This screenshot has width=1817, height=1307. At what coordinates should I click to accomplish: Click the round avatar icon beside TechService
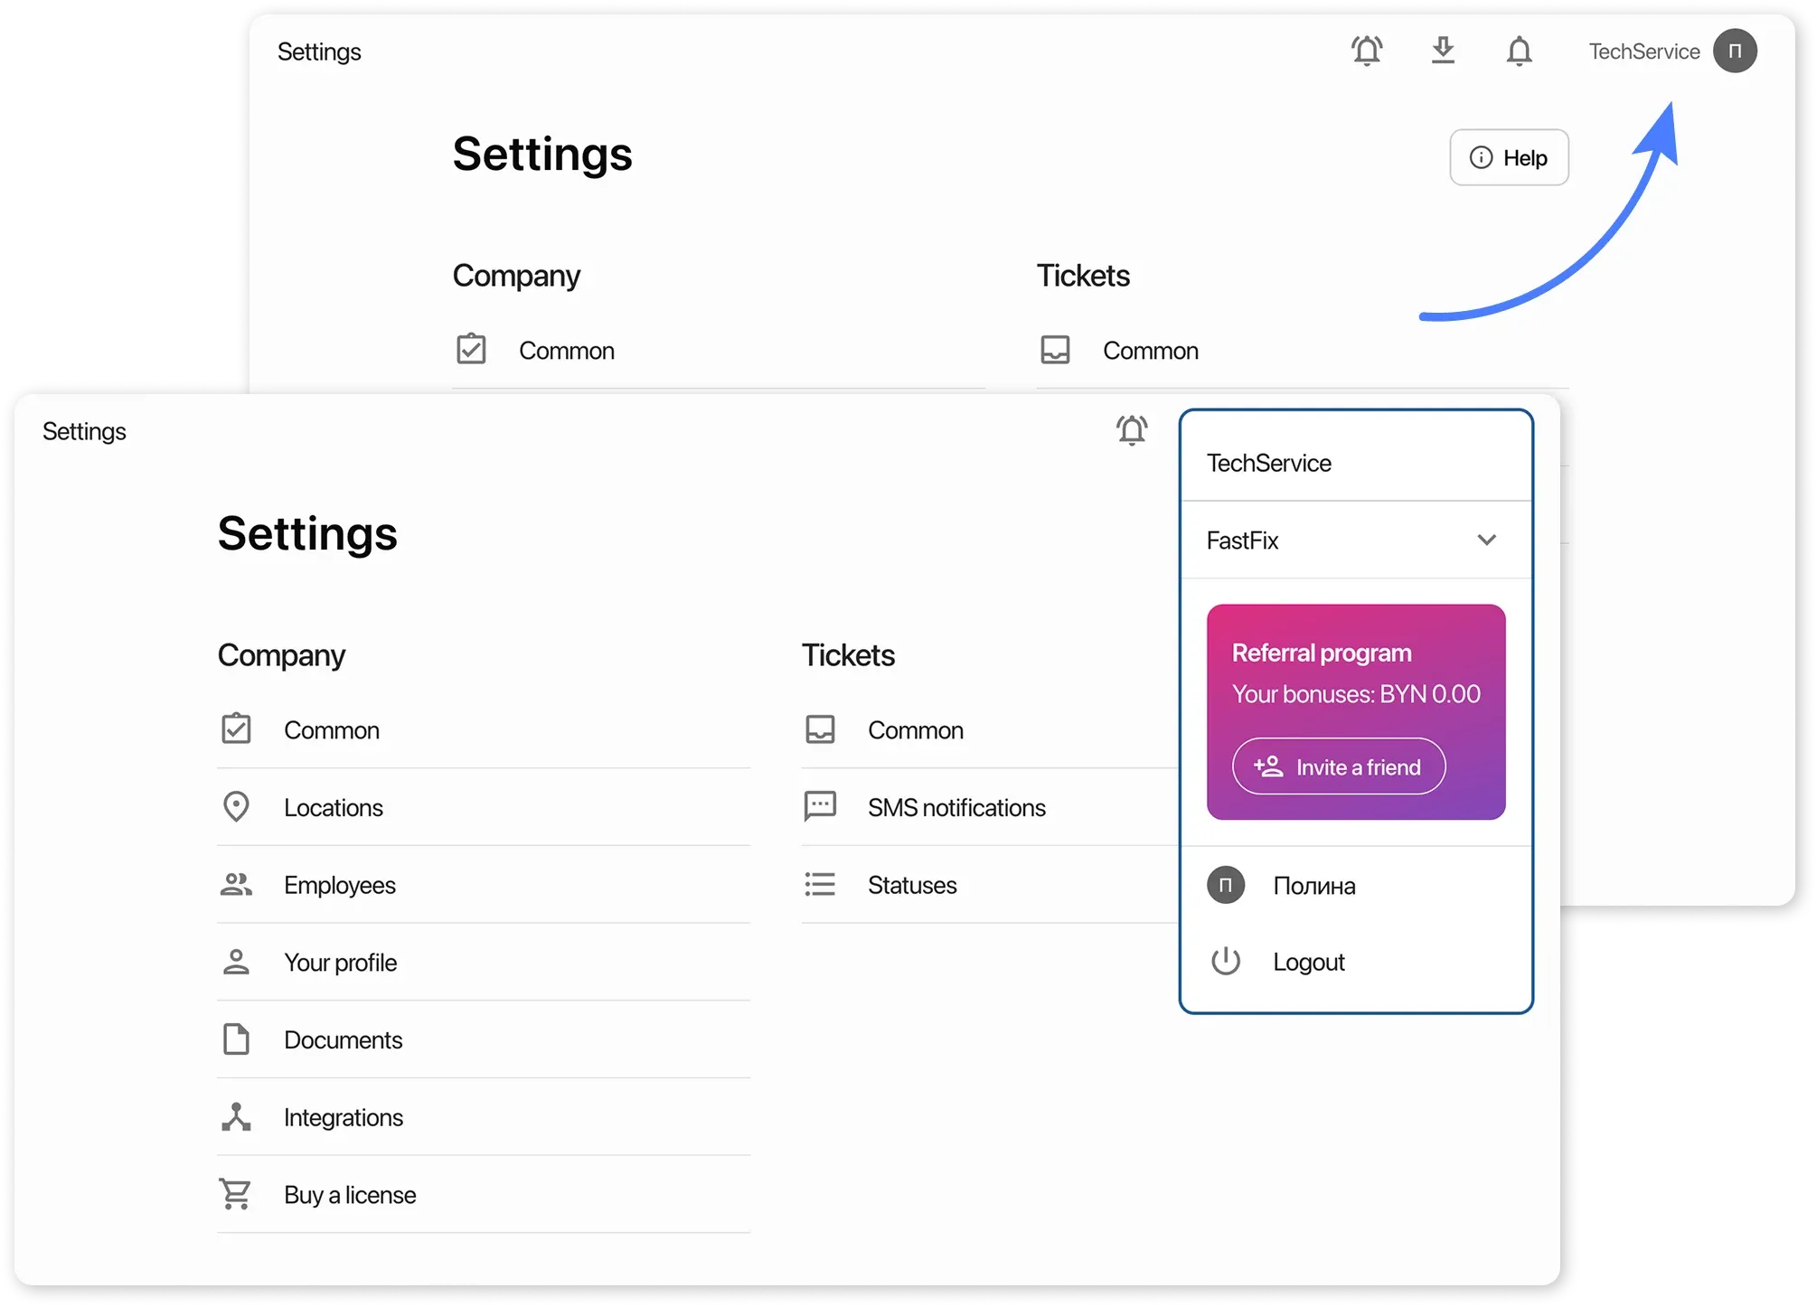click(x=1734, y=52)
